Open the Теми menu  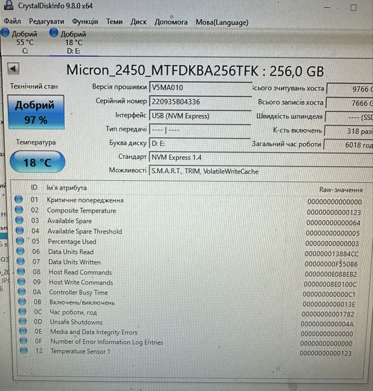point(114,22)
